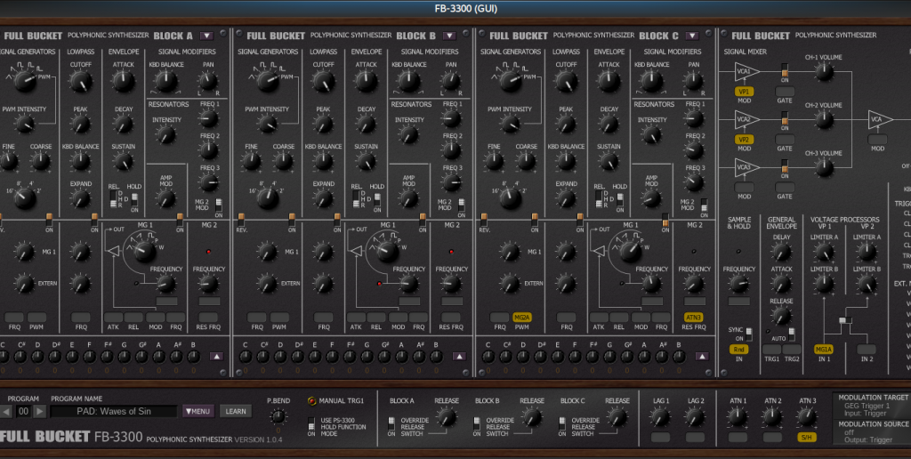911x459 pixels.
Task: Click the voltage processors input routing switch
Action: (845, 320)
